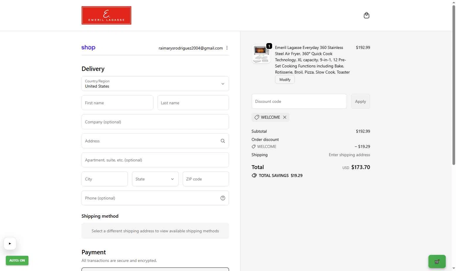Click the Apply discount button

coord(360,101)
